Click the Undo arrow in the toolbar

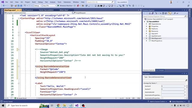click(x=25, y=6)
